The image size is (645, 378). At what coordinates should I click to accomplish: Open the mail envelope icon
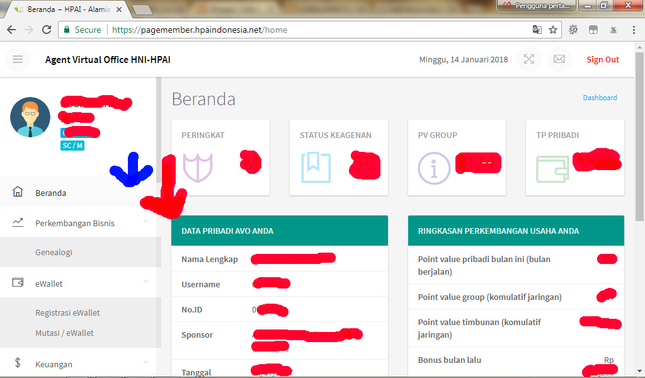(x=559, y=59)
